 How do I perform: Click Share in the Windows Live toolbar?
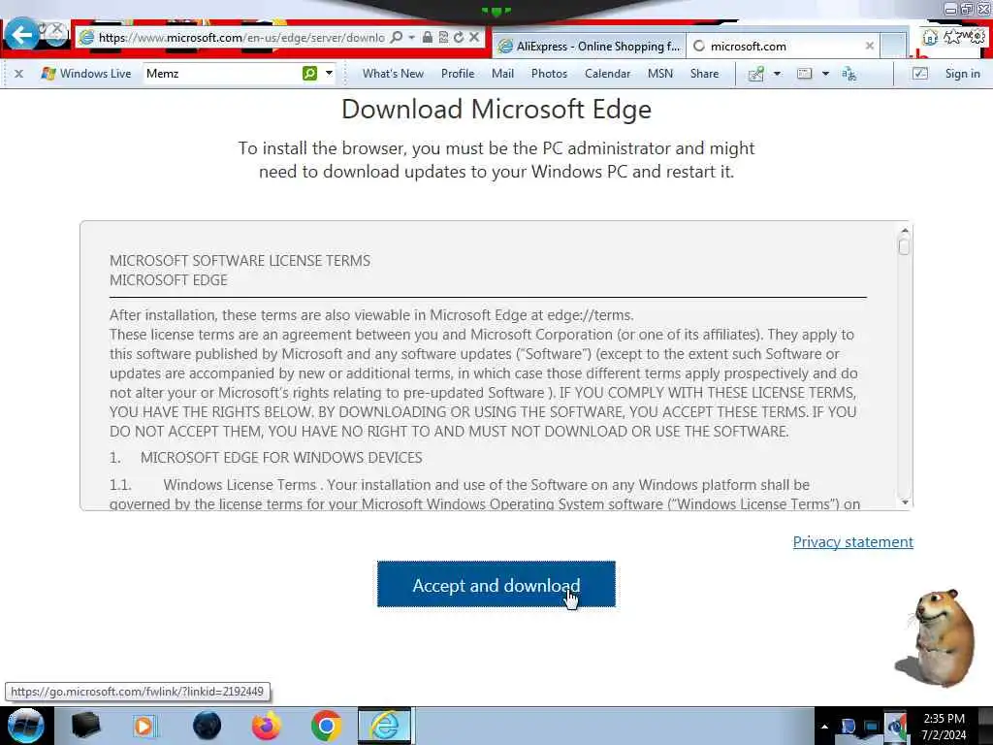tap(704, 74)
